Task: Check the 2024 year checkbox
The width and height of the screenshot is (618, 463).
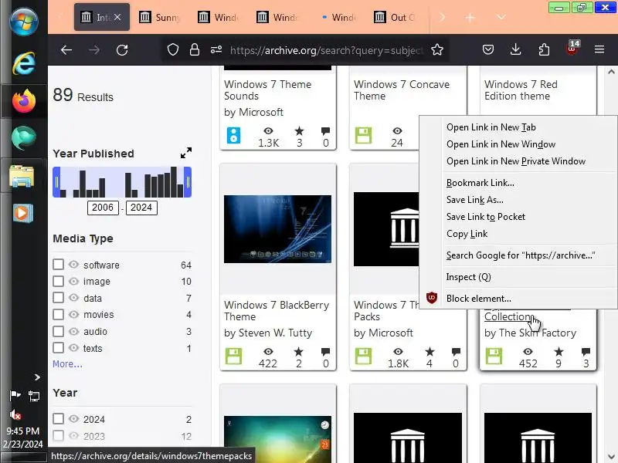Action: pos(59,418)
